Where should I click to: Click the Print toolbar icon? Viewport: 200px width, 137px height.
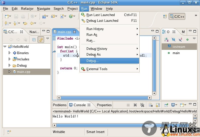[23, 16]
